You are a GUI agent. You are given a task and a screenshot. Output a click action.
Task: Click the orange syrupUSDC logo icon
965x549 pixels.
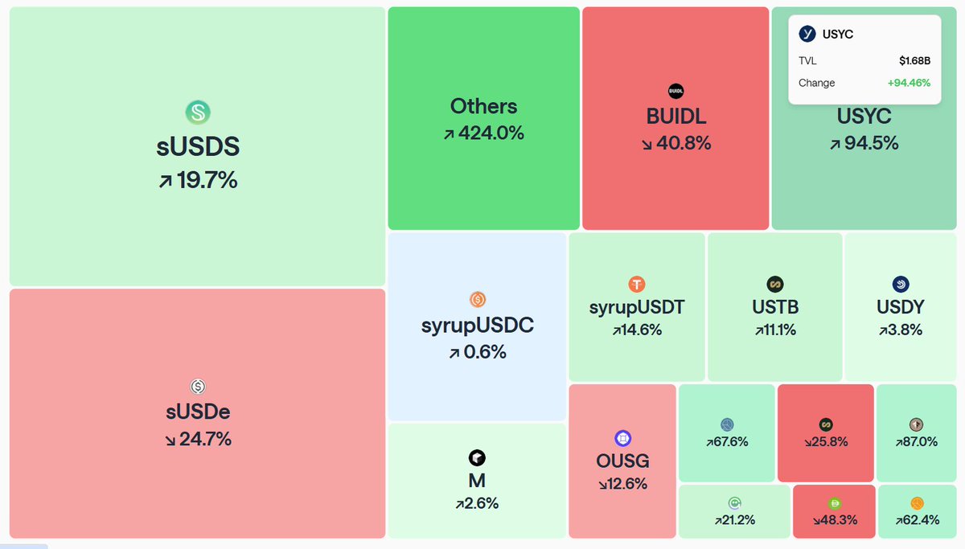[x=478, y=300]
